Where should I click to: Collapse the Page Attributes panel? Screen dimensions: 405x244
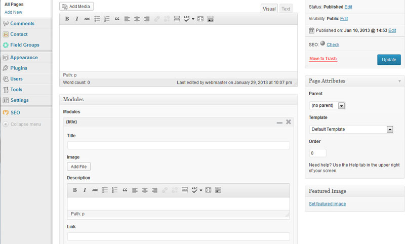pyautogui.click(x=399, y=81)
